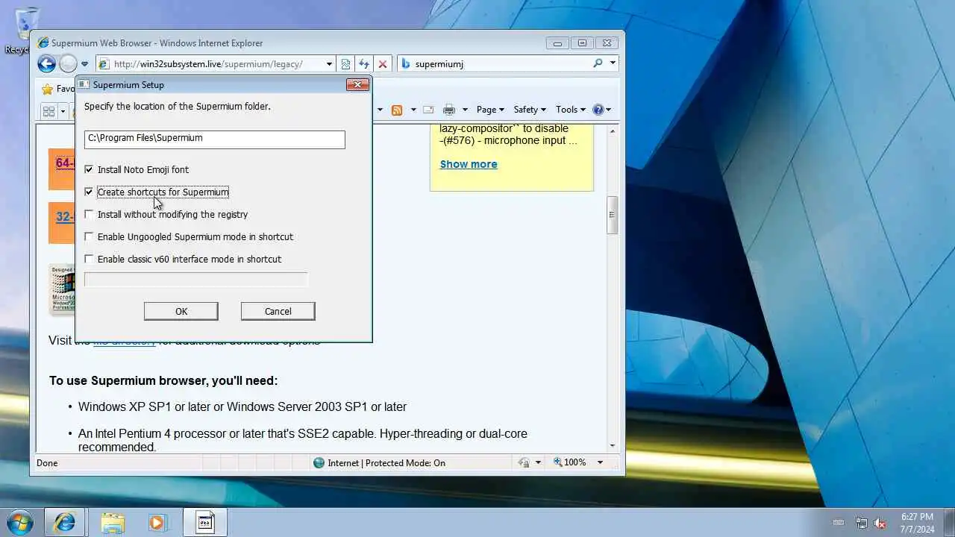Open the search provider dropdown arrow
955x537 pixels.
(613, 63)
